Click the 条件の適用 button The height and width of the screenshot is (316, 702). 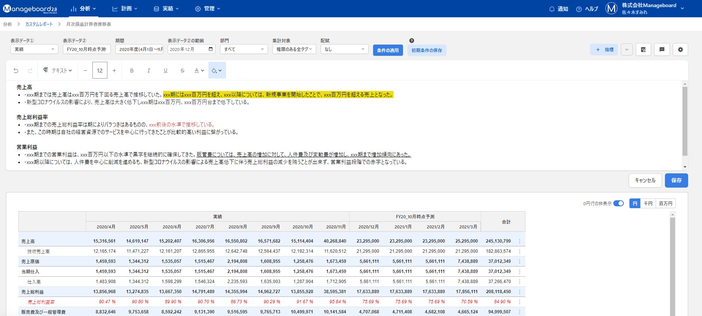pos(388,50)
